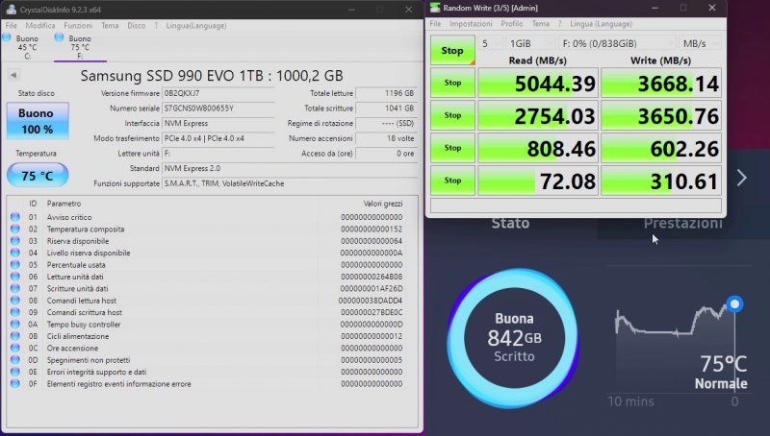Click the Totale letture 1196 GB field
This screenshot has width=770, height=436.
tap(386, 93)
